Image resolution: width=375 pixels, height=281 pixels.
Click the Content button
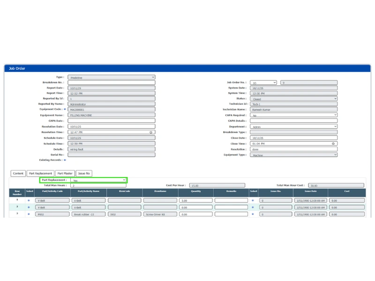click(x=17, y=173)
